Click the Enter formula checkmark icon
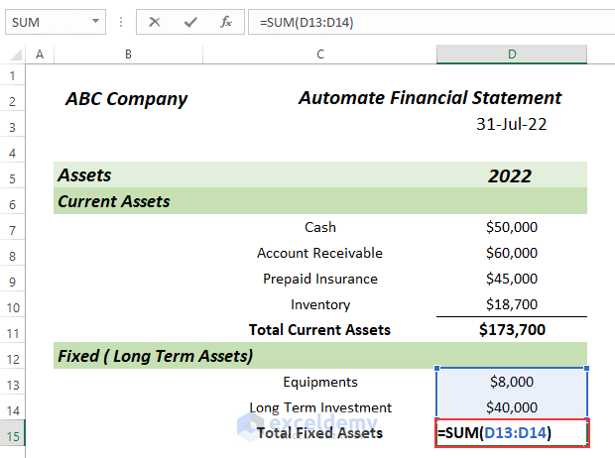This screenshot has width=615, height=458. coord(189,21)
